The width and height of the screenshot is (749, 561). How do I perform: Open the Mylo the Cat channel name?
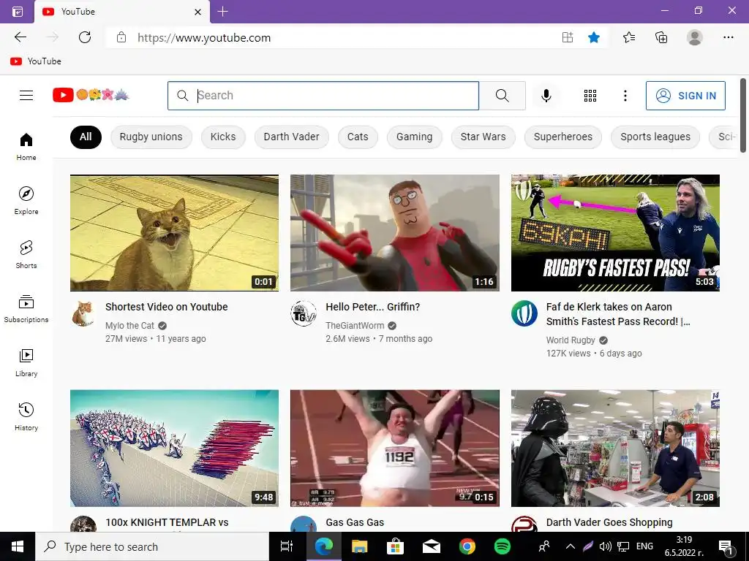pos(129,325)
